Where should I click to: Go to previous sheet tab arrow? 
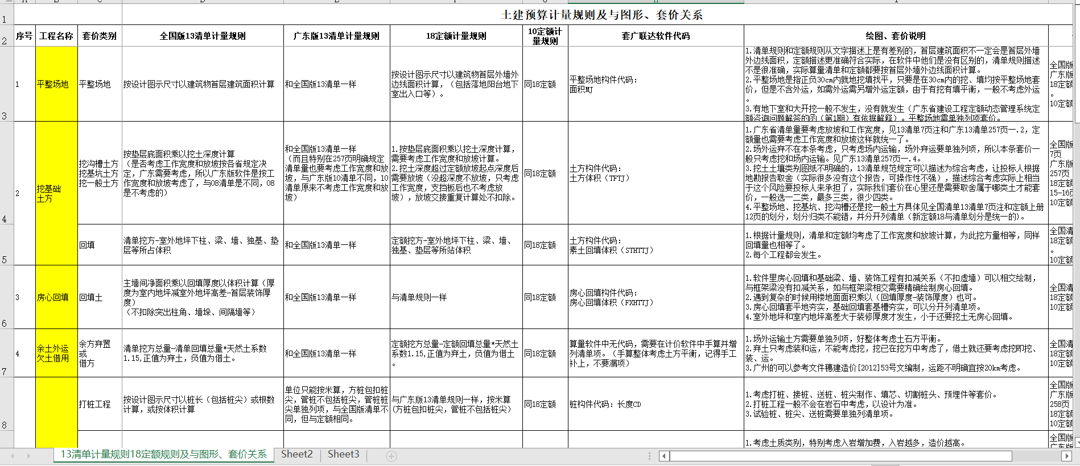pyautogui.click(x=13, y=456)
